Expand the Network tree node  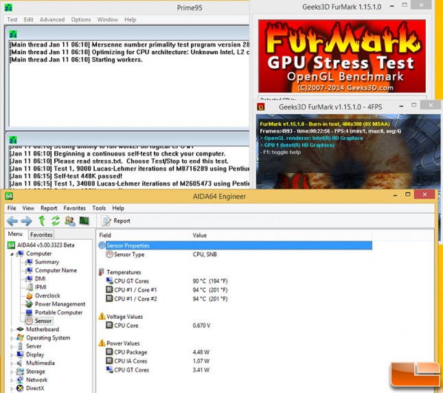(12, 380)
